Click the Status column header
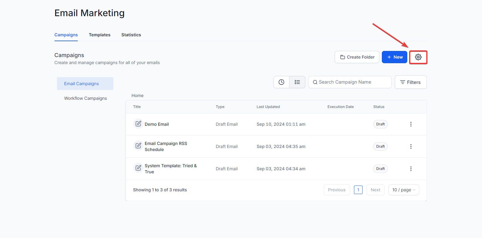The width and height of the screenshot is (482, 238). [379, 107]
